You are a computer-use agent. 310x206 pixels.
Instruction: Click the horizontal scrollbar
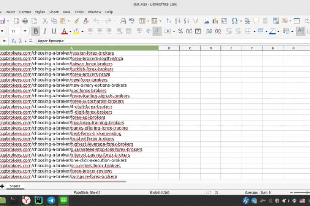63,182
